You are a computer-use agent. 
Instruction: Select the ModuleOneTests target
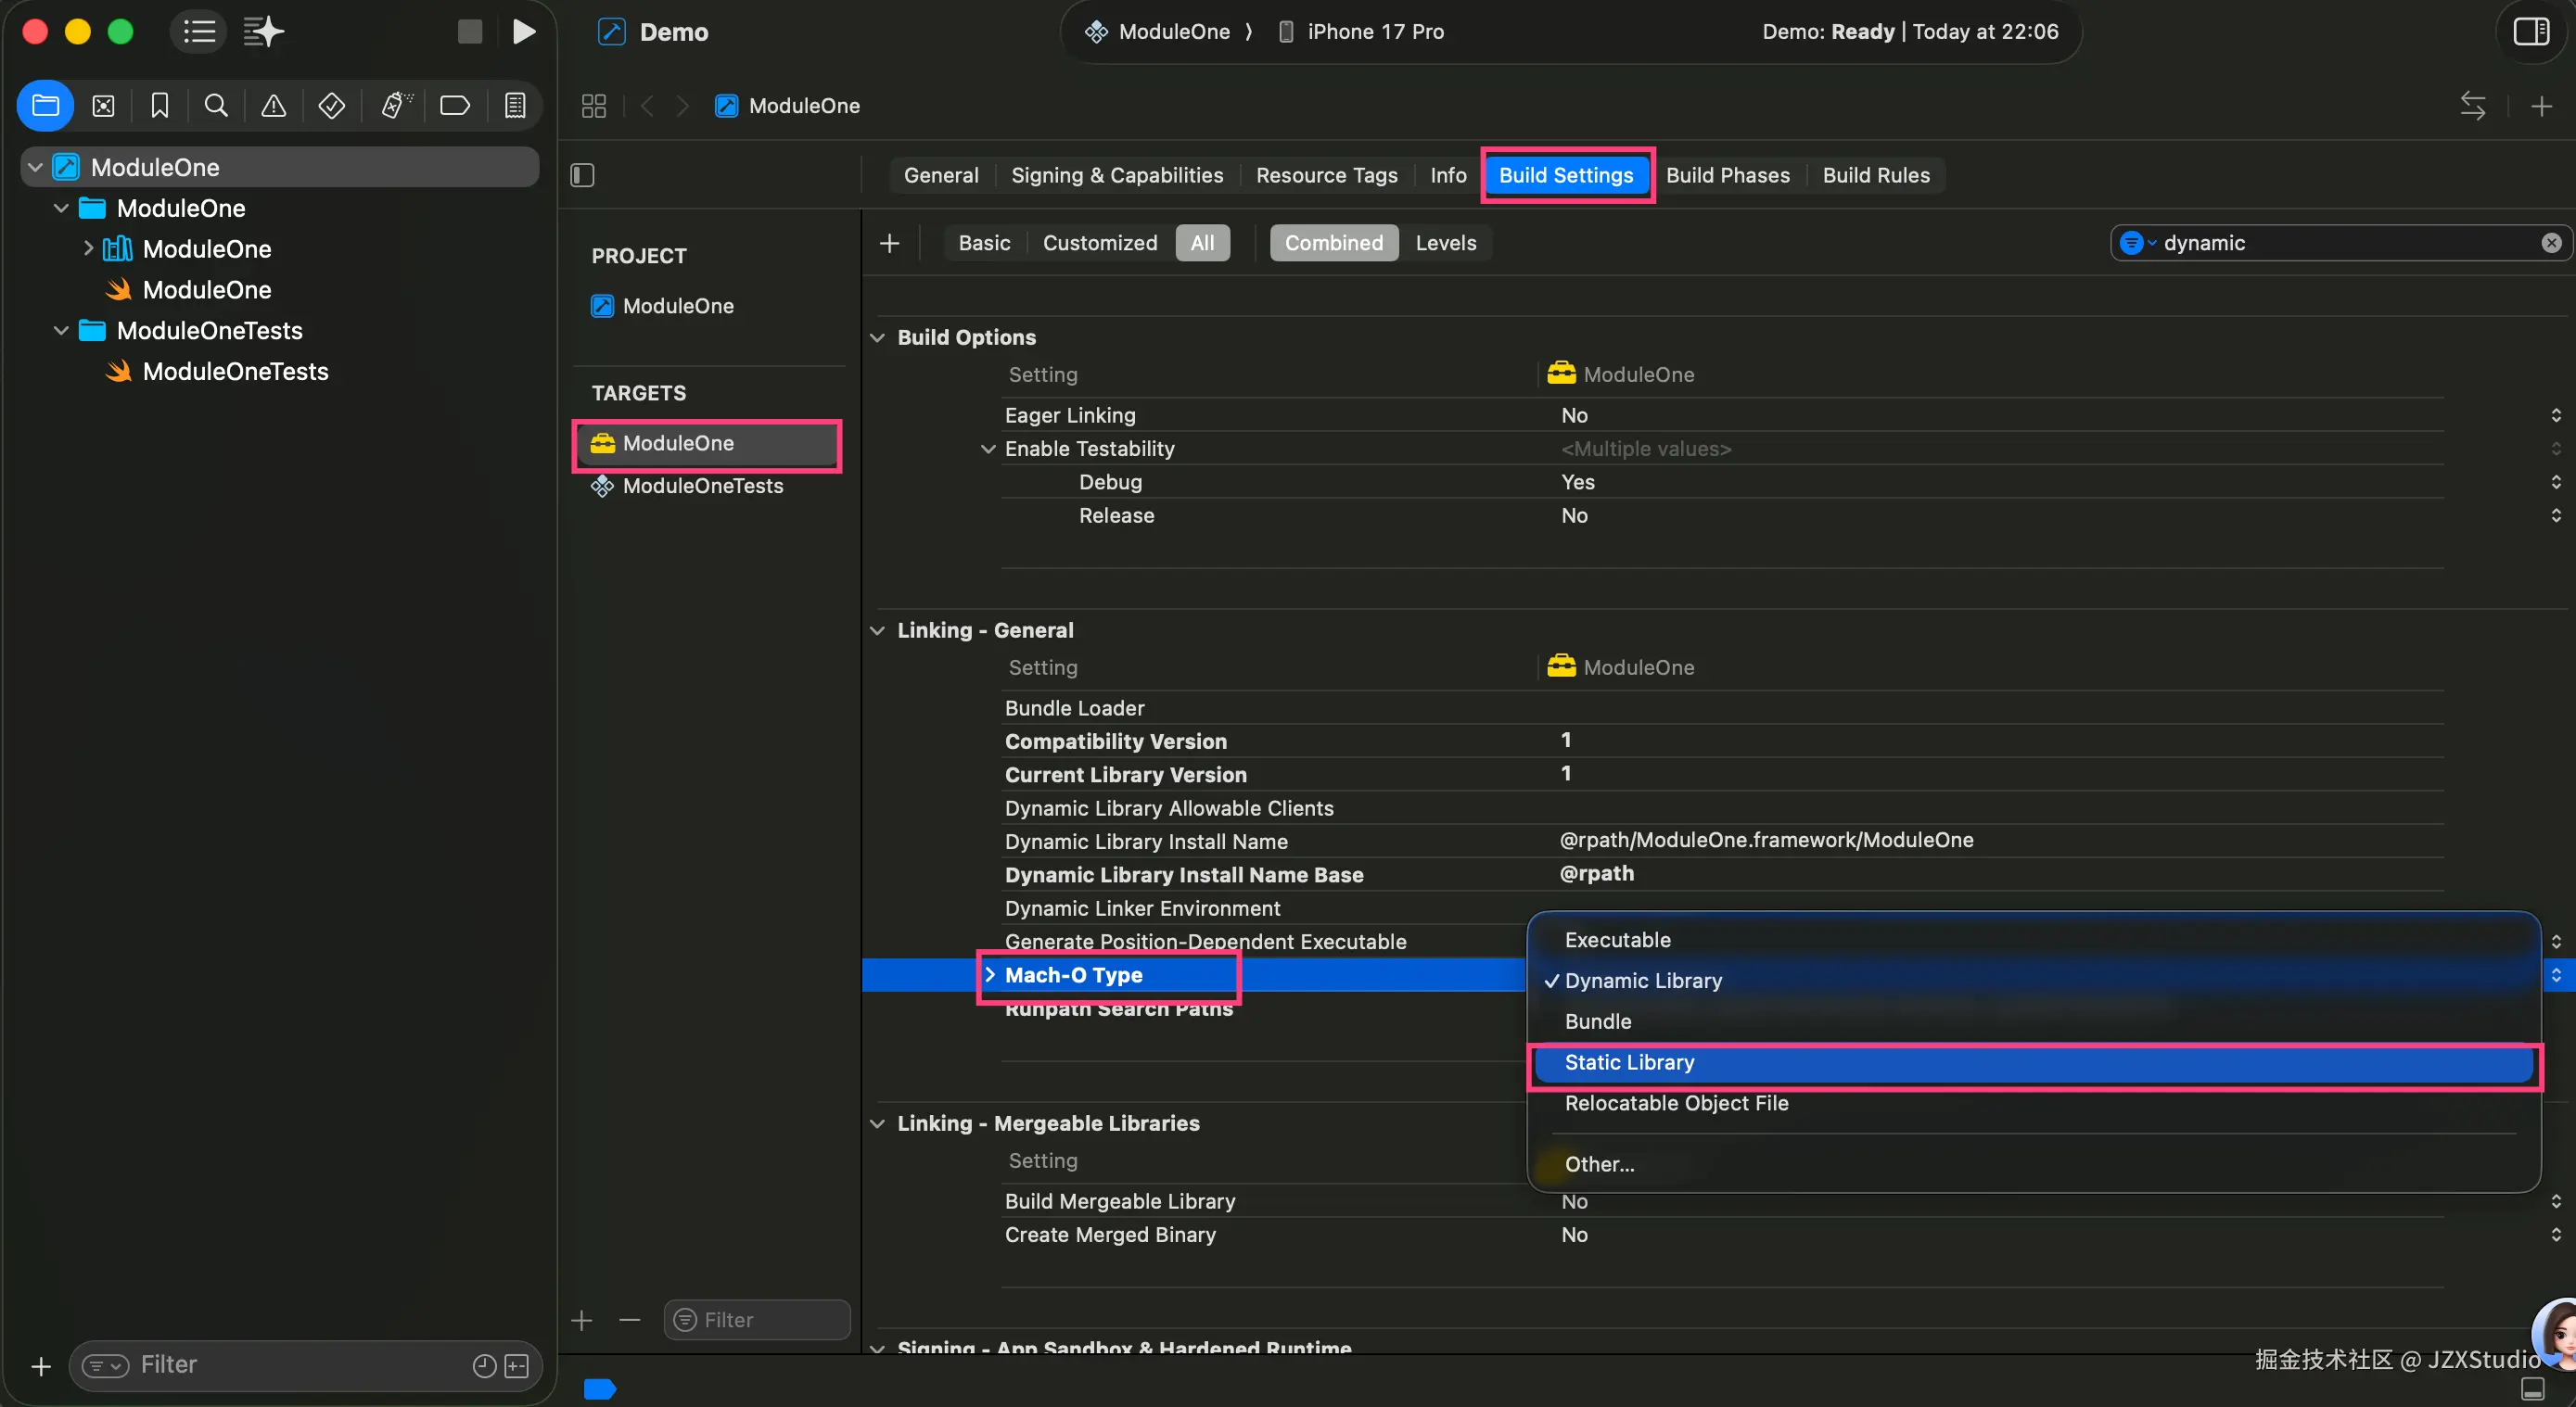pyautogui.click(x=702, y=486)
